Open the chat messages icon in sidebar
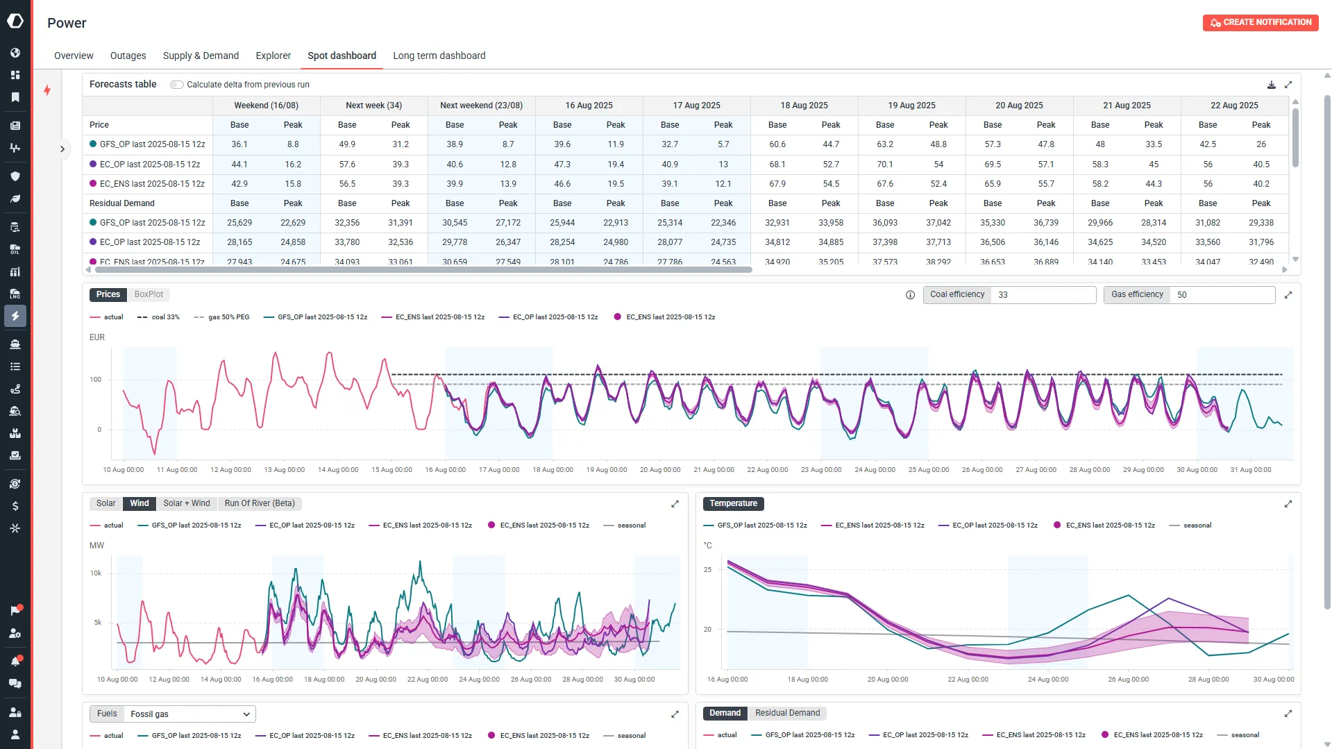This screenshot has width=1332, height=749. pyautogui.click(x=15, y=683)
